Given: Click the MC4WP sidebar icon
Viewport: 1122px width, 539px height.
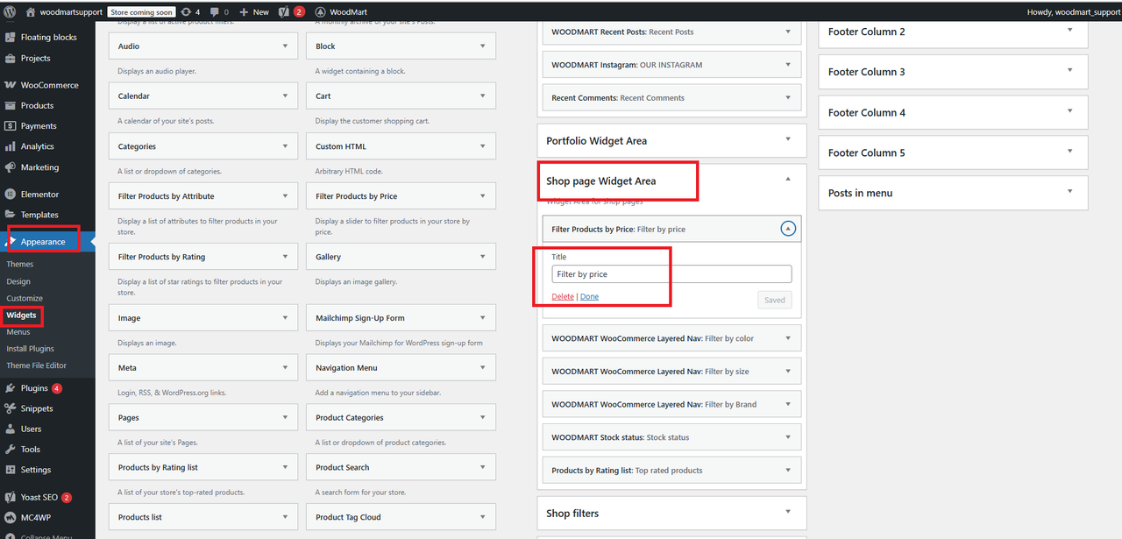Looking at the screenshot, I should coord(10,517).
